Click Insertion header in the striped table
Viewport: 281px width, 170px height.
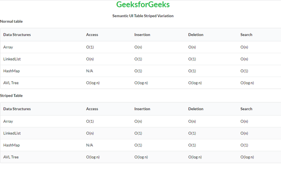[x=142, y=109]
